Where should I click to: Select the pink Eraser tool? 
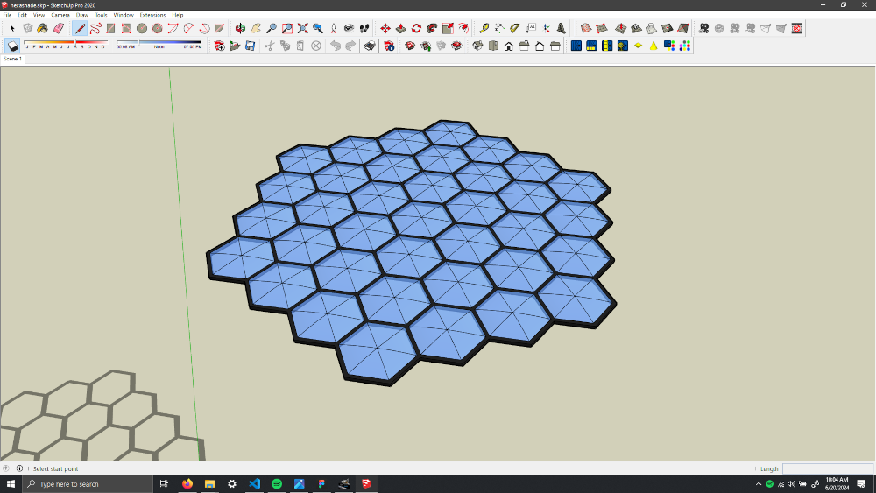[x=58, y=28]
